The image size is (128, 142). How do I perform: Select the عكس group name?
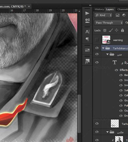click(x=120, y=132)
